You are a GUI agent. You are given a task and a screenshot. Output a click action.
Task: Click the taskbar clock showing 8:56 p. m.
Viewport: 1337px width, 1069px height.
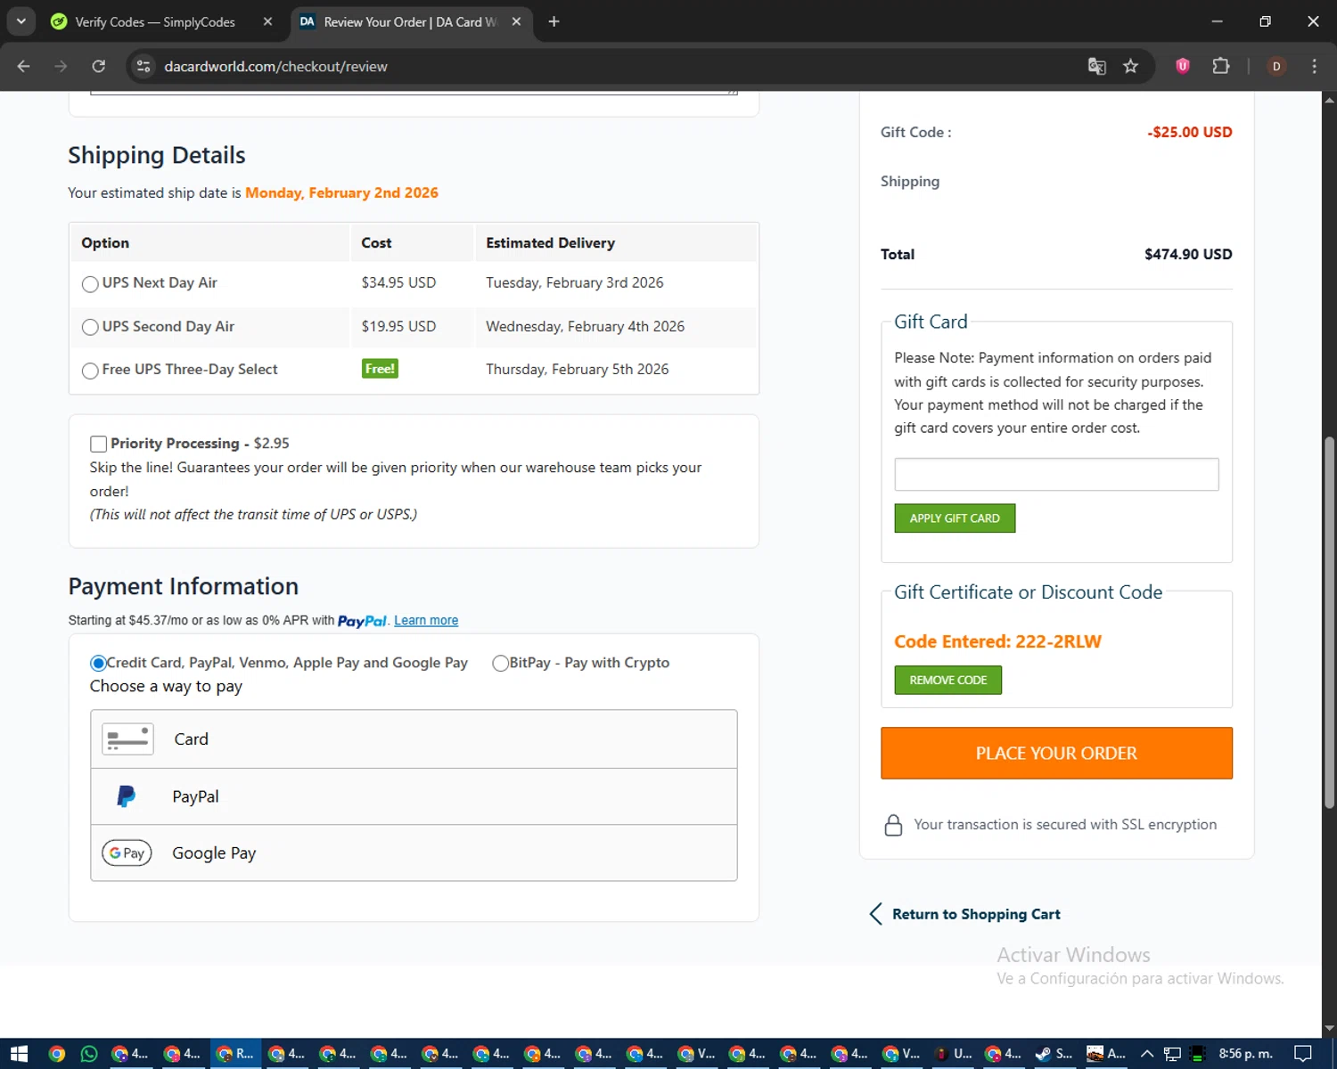coord(1245,1054)
